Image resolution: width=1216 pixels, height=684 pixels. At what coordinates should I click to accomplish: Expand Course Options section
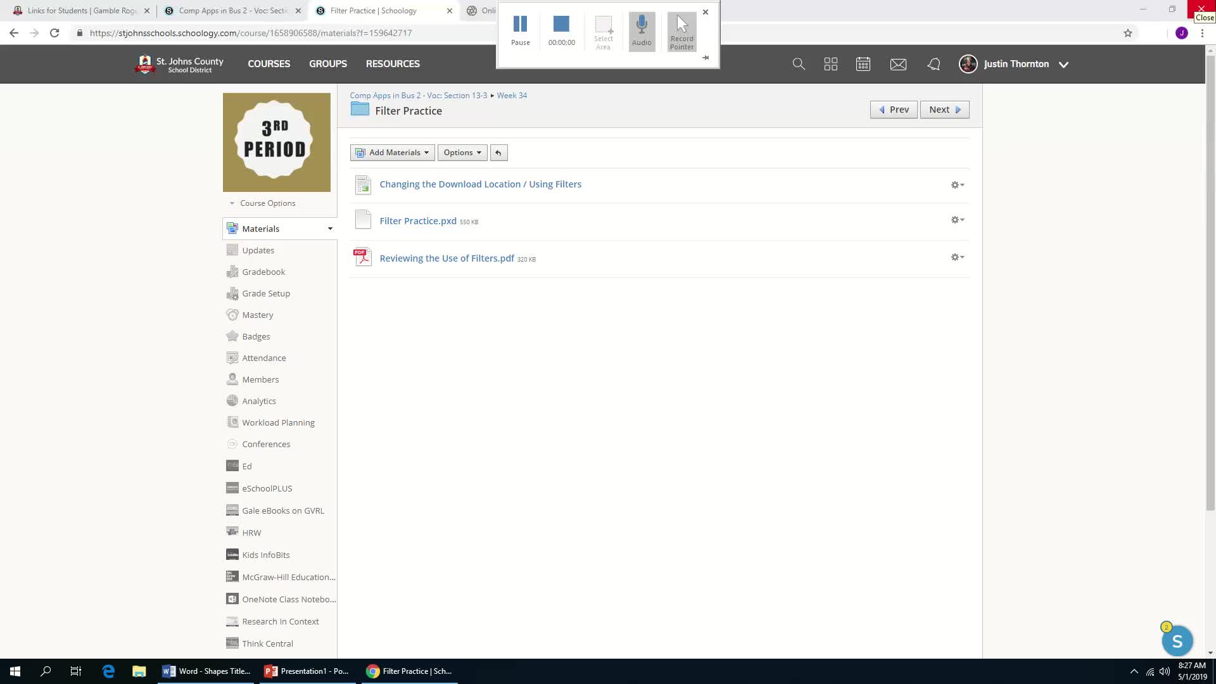(232, 203)
